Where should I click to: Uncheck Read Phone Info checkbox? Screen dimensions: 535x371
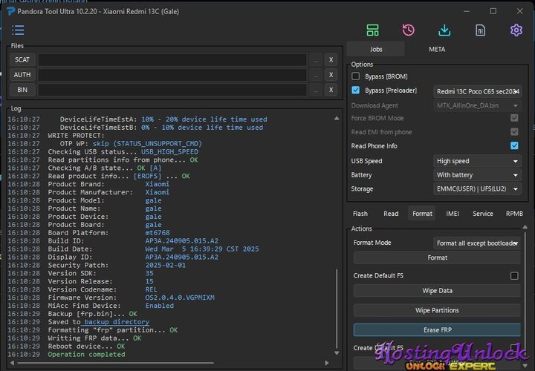click(x=514, y=146)
